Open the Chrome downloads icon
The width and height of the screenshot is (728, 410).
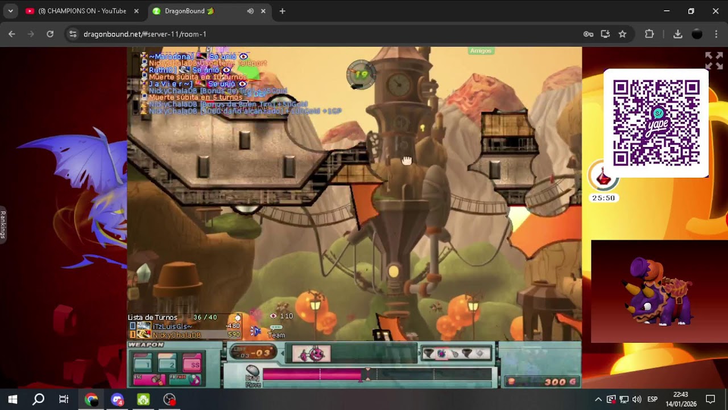[677, 34]
